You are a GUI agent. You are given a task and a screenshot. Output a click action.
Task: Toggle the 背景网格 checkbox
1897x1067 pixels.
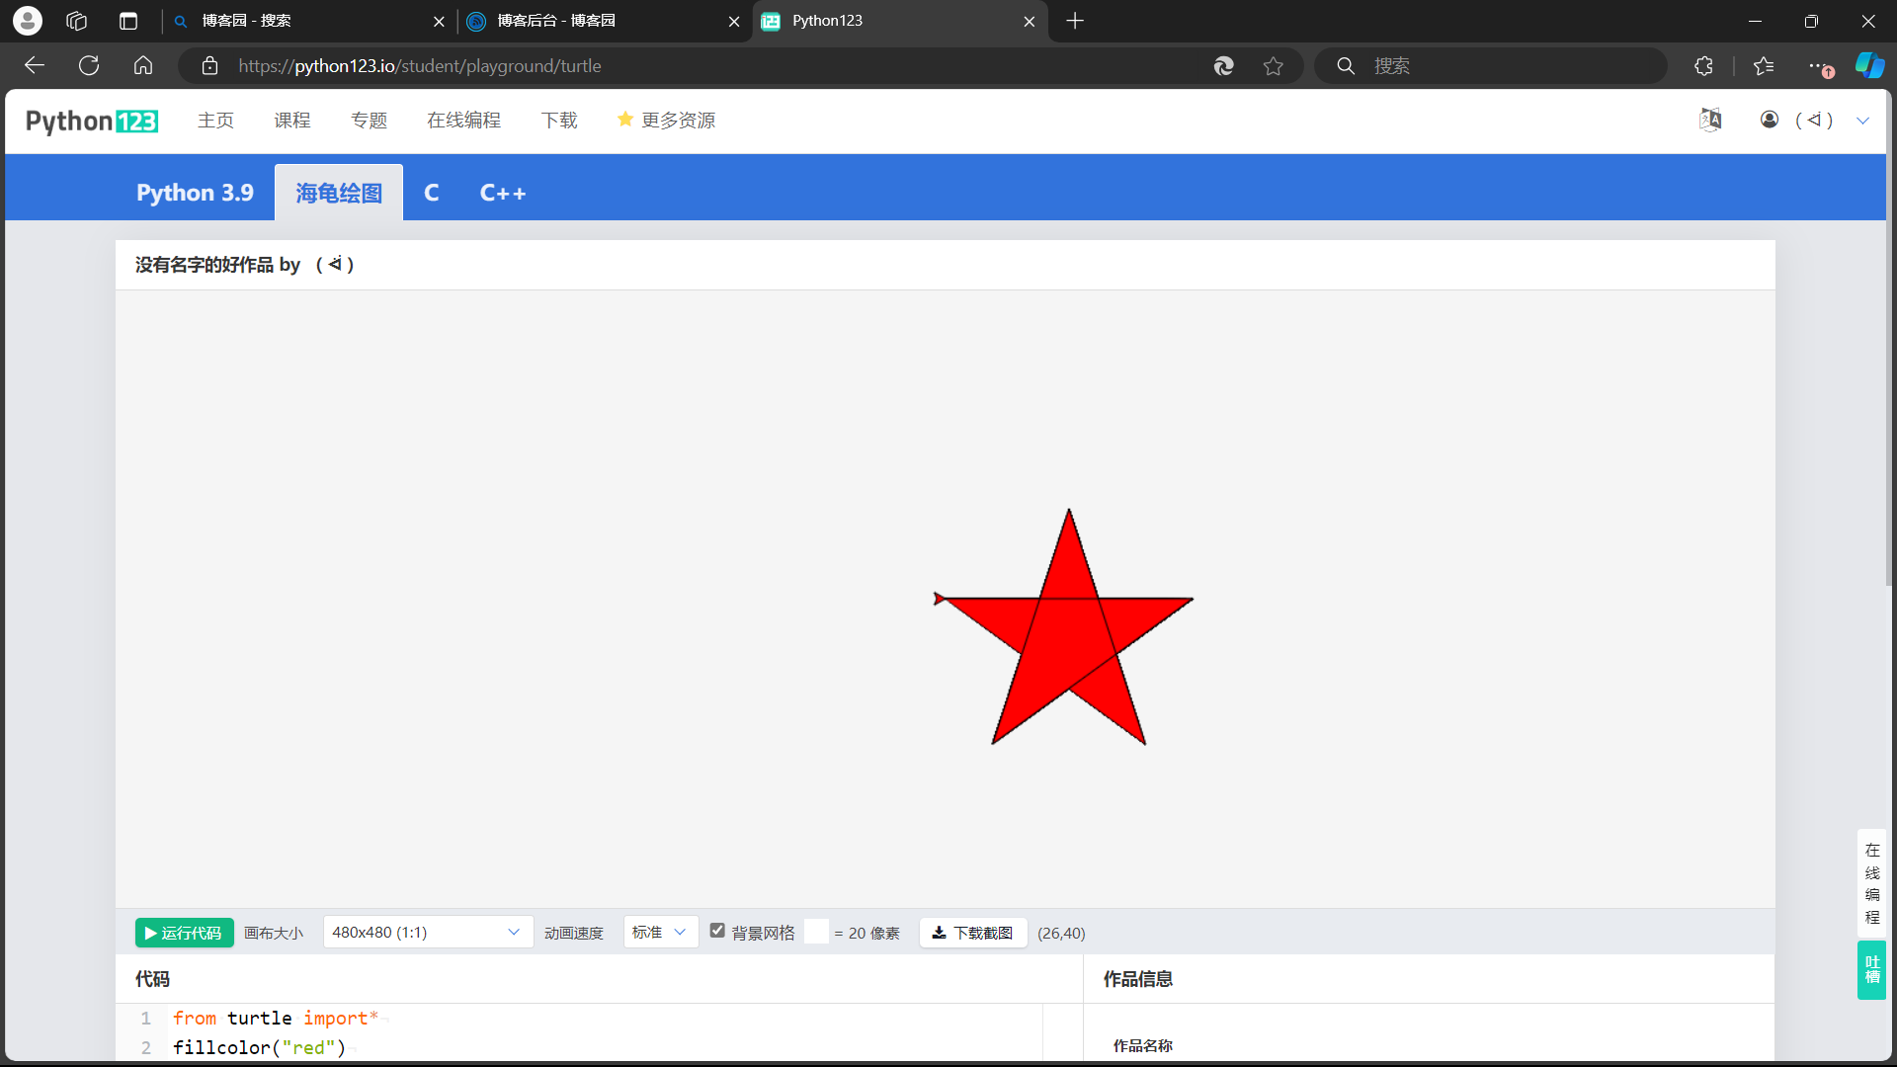(x=717, y=931)
